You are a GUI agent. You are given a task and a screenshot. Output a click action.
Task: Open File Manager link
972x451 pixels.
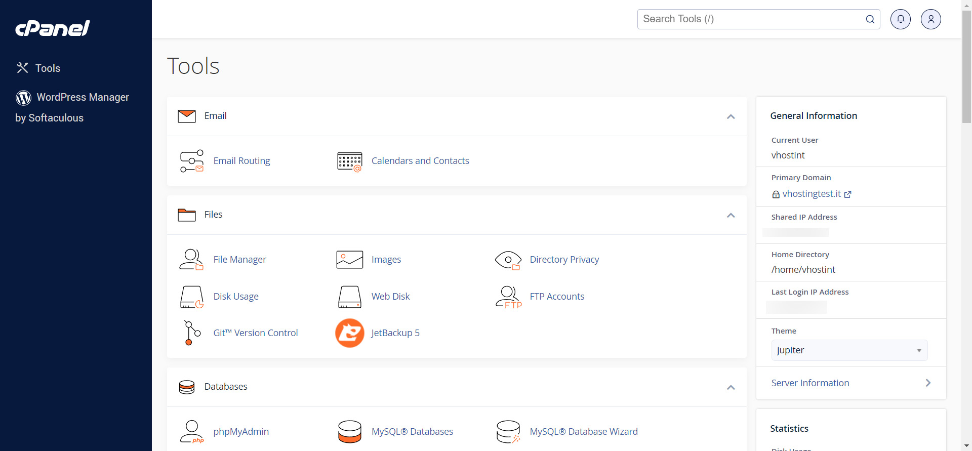click(x=239, y=260)
